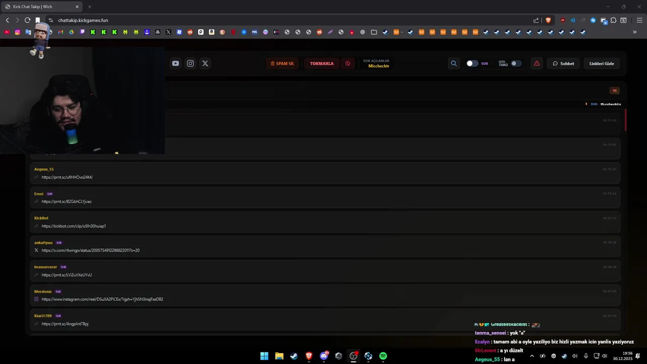The height and width of the screenshot is (364, 647).
Task: Click the chain icon beside KickBot's link
Action: [36, 226]
